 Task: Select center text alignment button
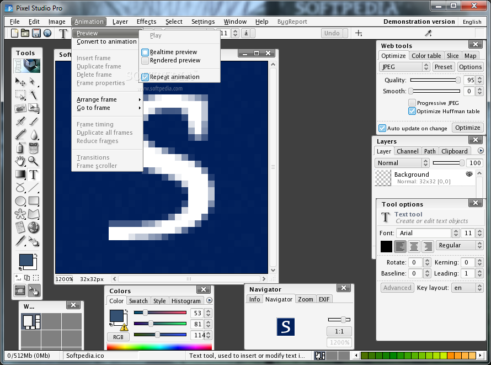(x=414, y=246)
